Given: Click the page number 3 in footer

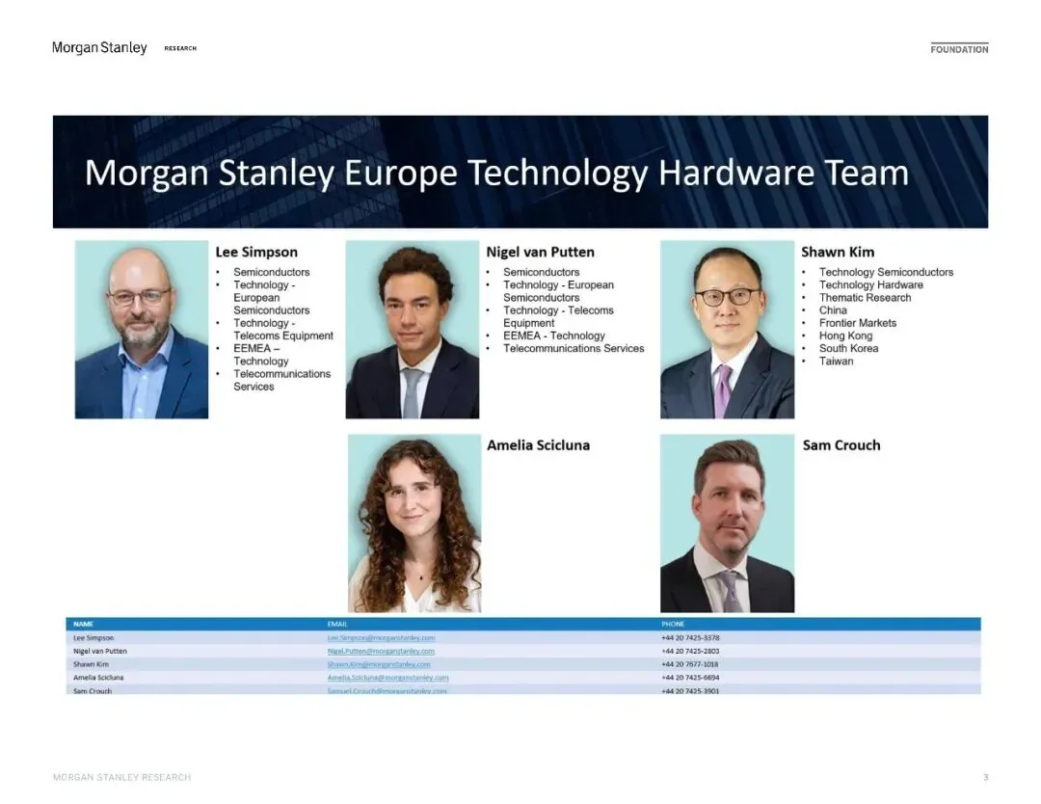Looking at the screenshot, I should (986, 777).
